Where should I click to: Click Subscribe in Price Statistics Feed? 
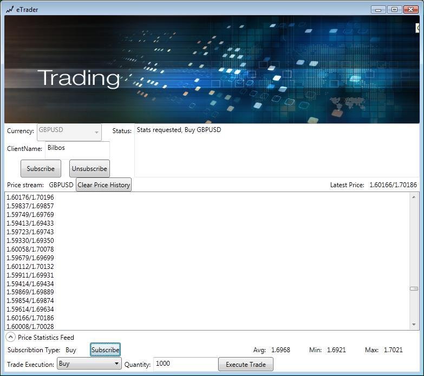click(105, 350)
